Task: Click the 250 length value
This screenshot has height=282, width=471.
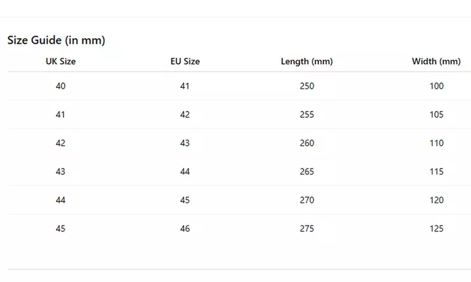Action: pos(307,86)
